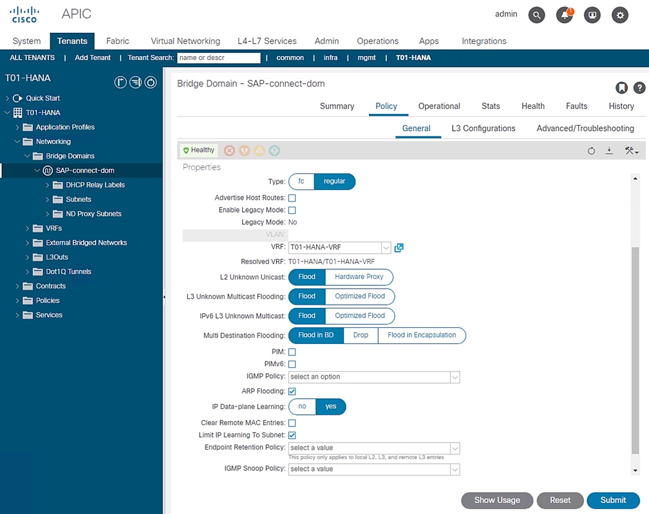Click the refresh round icon beside T01-HANA title
This screenshot has width=649, height=514.
151,82
